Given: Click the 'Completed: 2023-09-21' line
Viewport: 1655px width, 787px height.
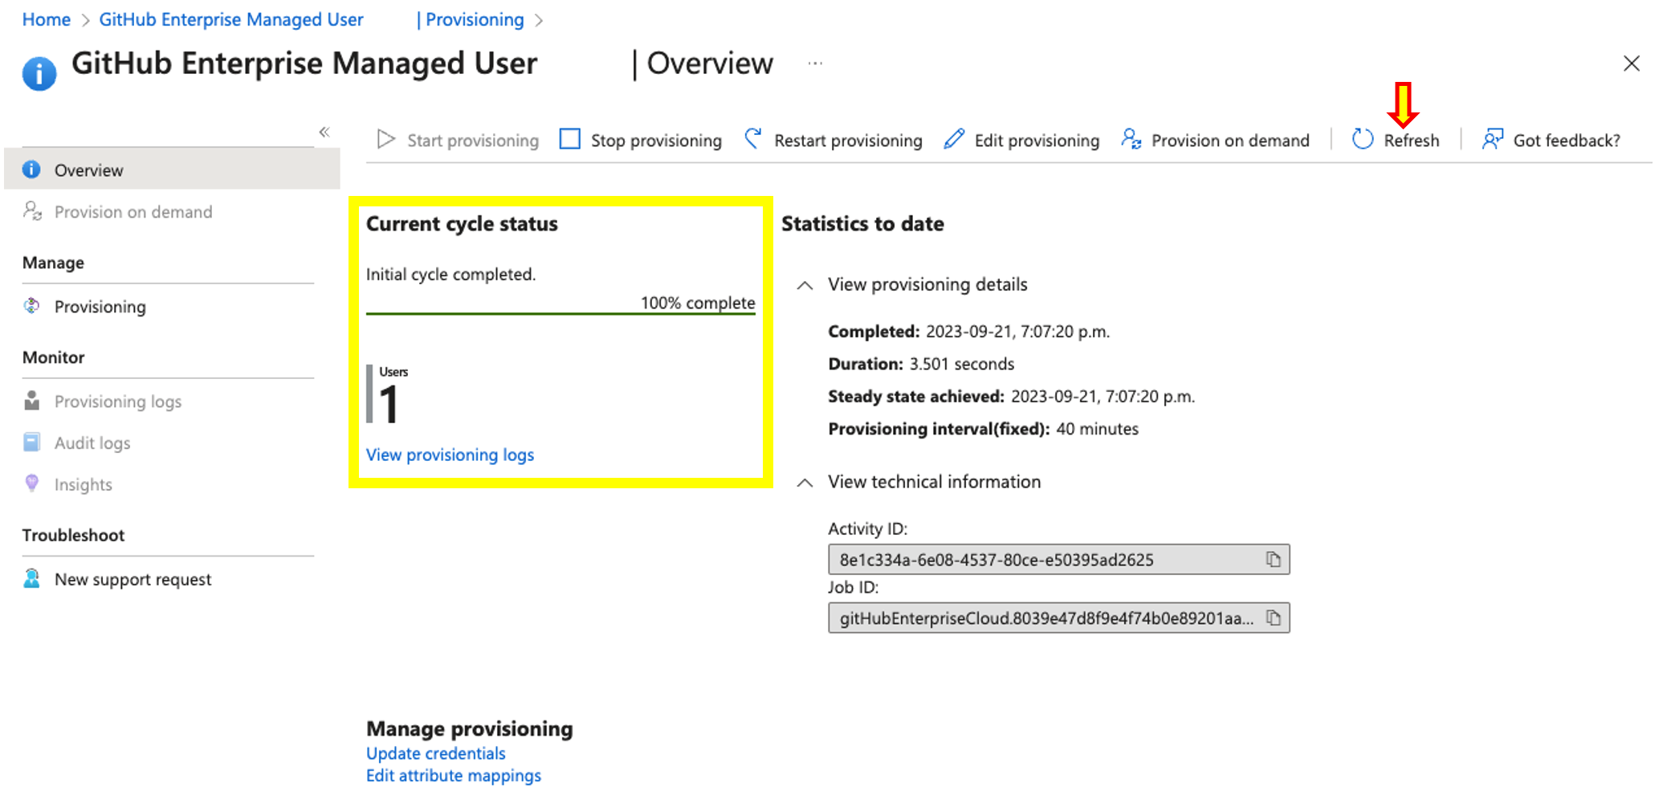Looking at the screenshot, I should 968,332.
